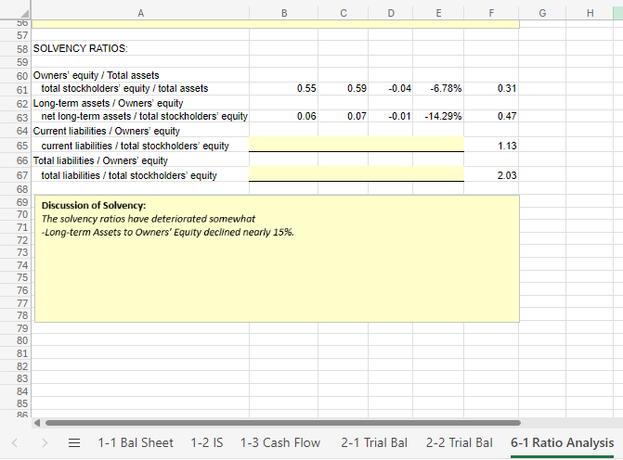Open the 1-3 Cash Flow tab

(280, 442)
